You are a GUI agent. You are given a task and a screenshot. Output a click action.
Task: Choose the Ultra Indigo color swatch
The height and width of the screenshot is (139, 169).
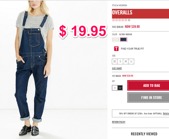(x=124, y=40)
